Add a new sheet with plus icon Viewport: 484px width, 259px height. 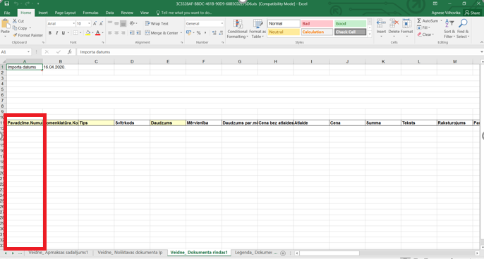283,253
